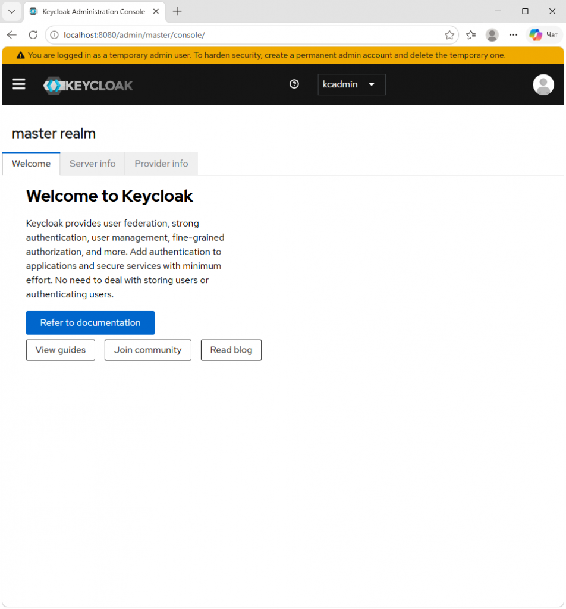Click the temporary admin warning triangle icon
This screenshot has width=566, height=609.
point(21,55)
